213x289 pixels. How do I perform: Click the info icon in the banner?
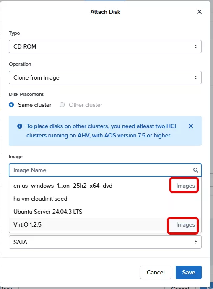[20, 126]
